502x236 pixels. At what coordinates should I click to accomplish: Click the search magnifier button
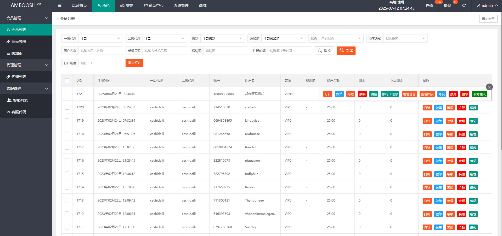click(324, 51)
